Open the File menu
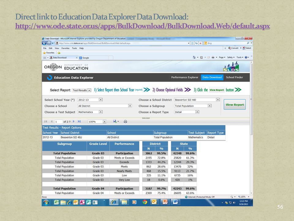The width and height of the screenshot is (294, 221). 45,48
